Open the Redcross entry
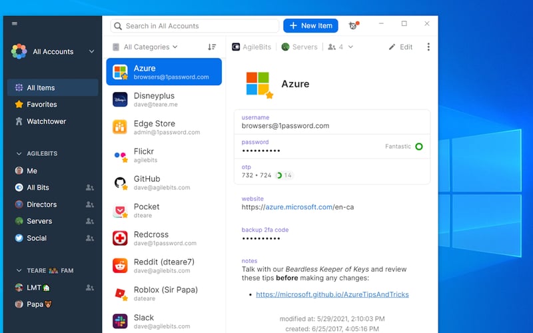The image size is (533, 333). tap(164, 238)
